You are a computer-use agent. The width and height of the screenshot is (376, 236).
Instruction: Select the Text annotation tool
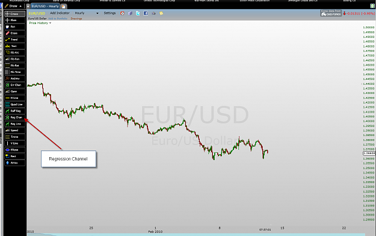click(x=14, y=46)
